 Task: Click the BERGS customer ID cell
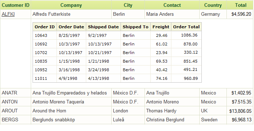(15, 120)
